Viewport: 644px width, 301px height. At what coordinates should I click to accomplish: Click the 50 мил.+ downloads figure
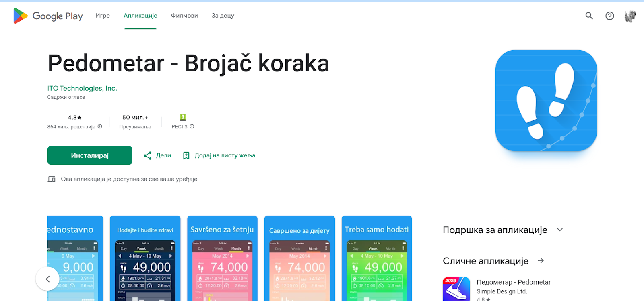135,117
